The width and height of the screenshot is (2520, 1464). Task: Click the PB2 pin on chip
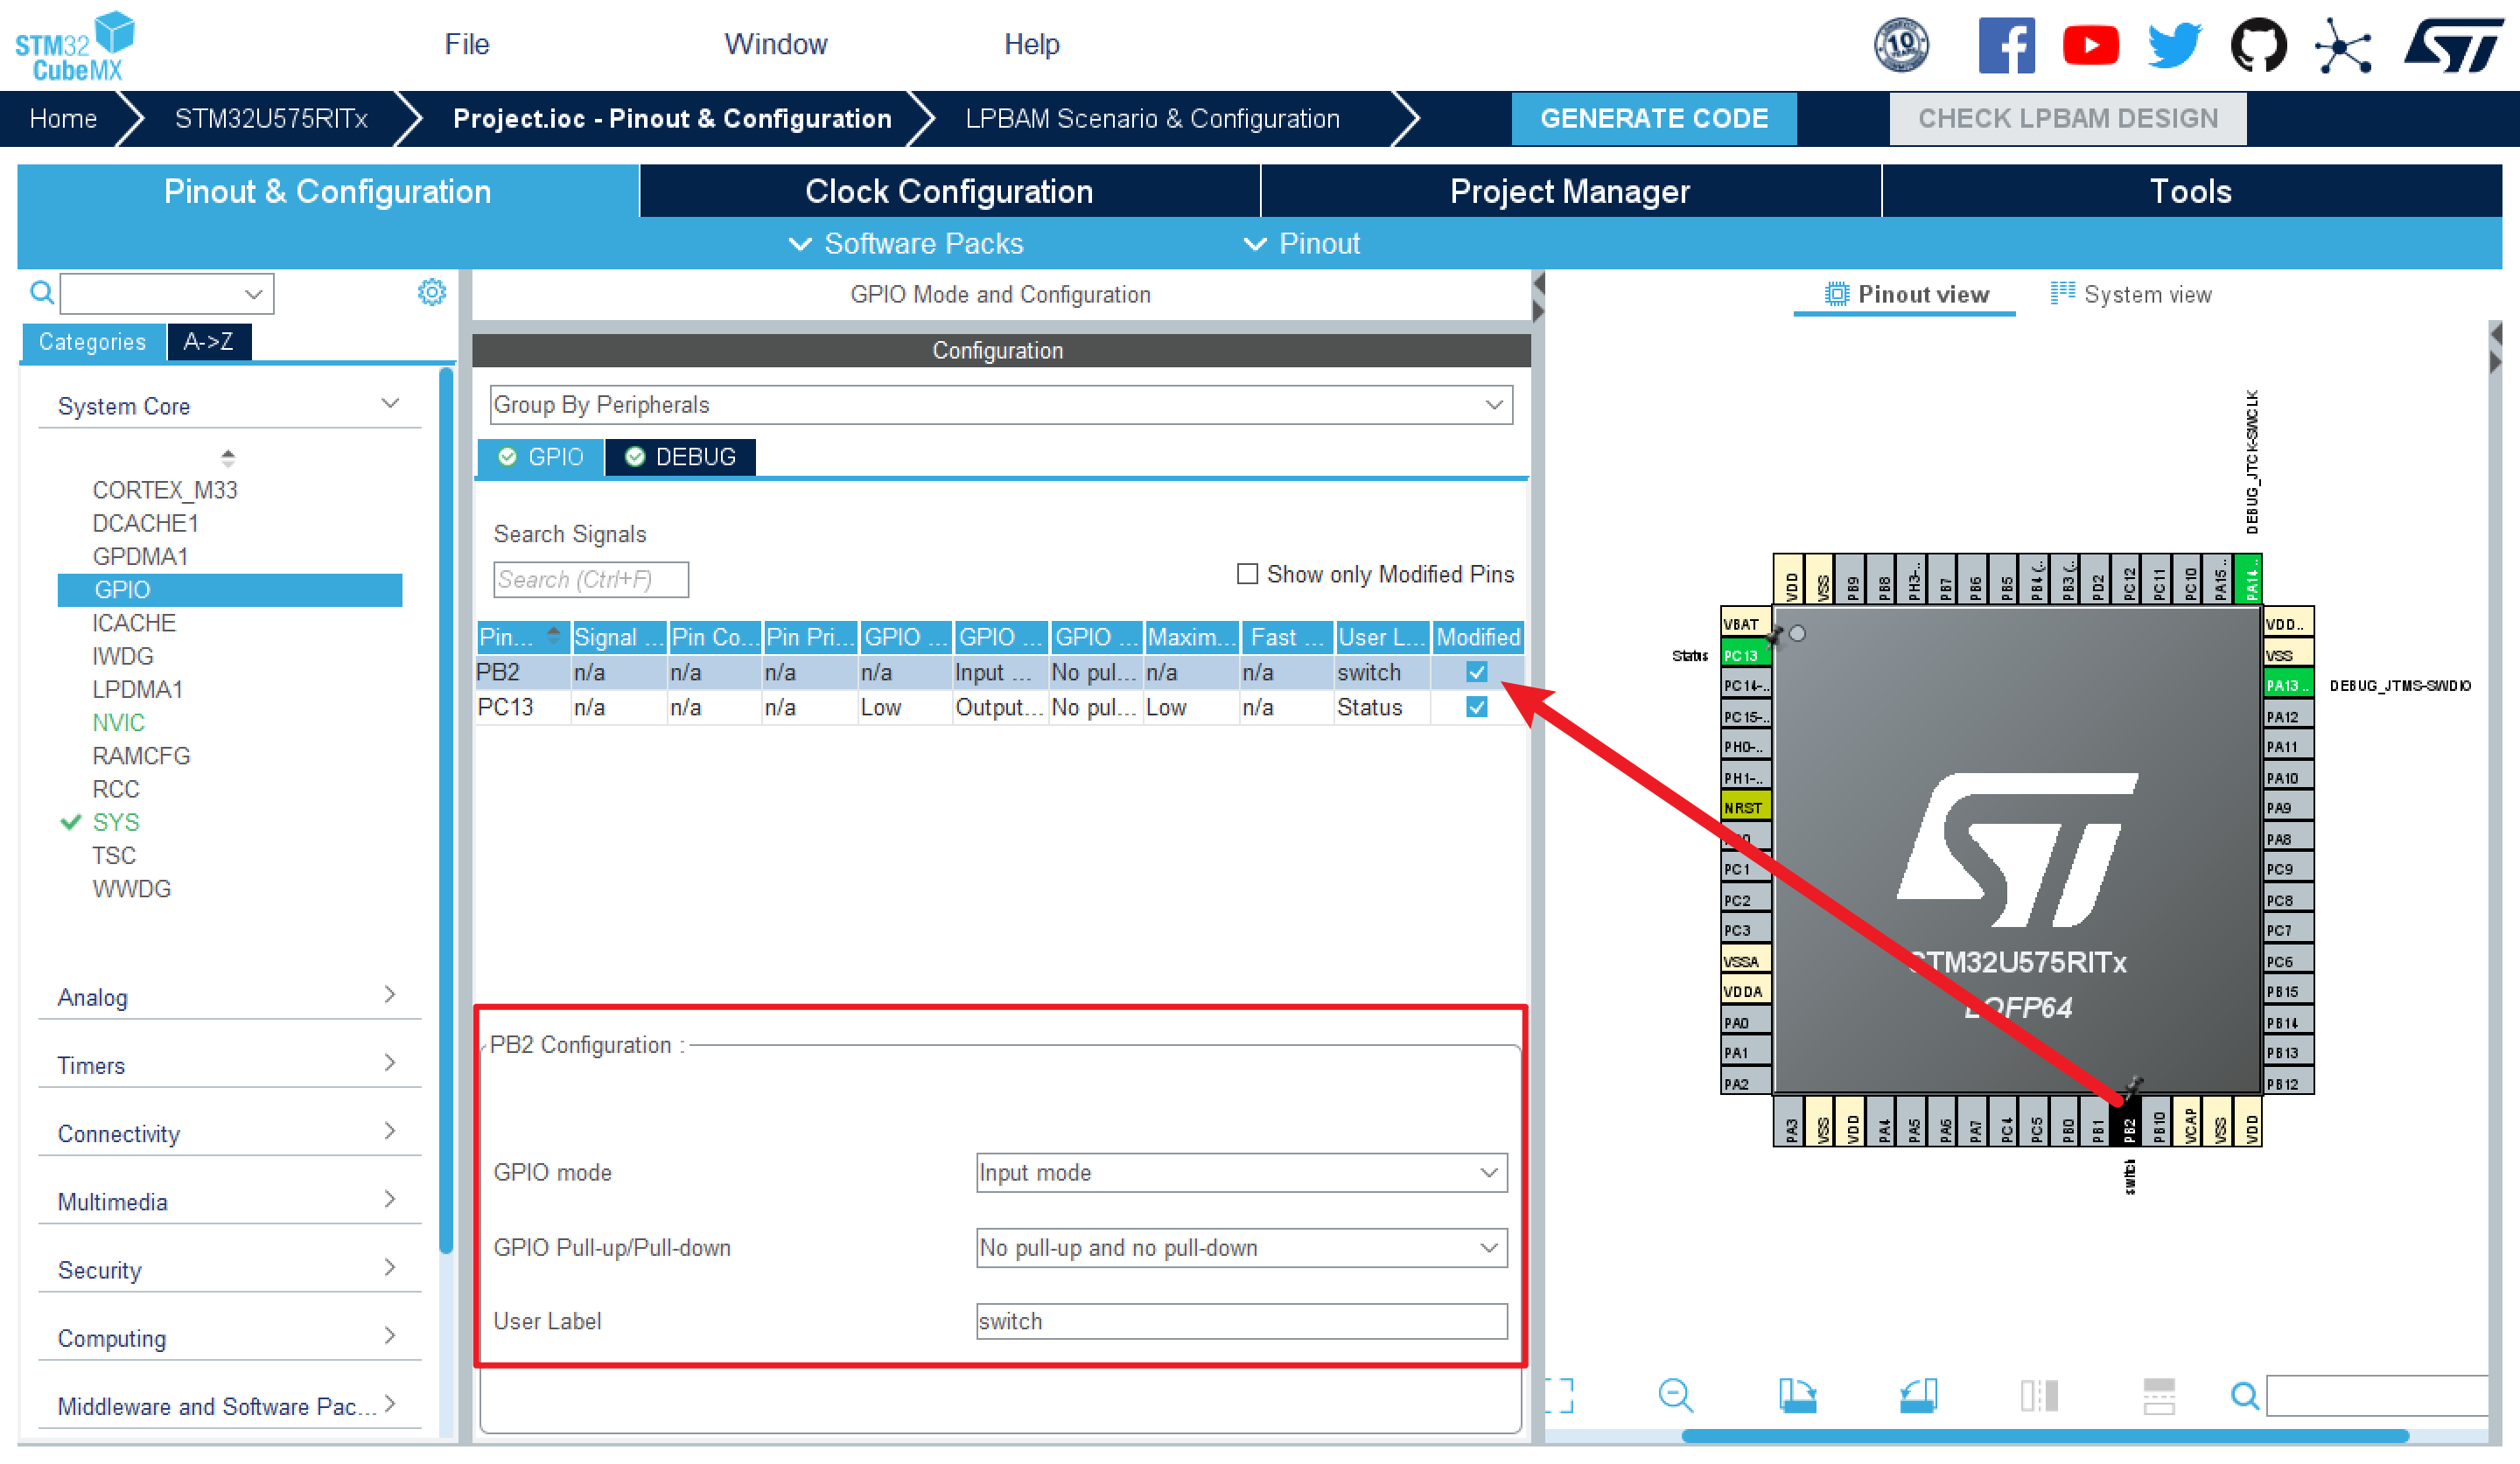[2129, 1129]
